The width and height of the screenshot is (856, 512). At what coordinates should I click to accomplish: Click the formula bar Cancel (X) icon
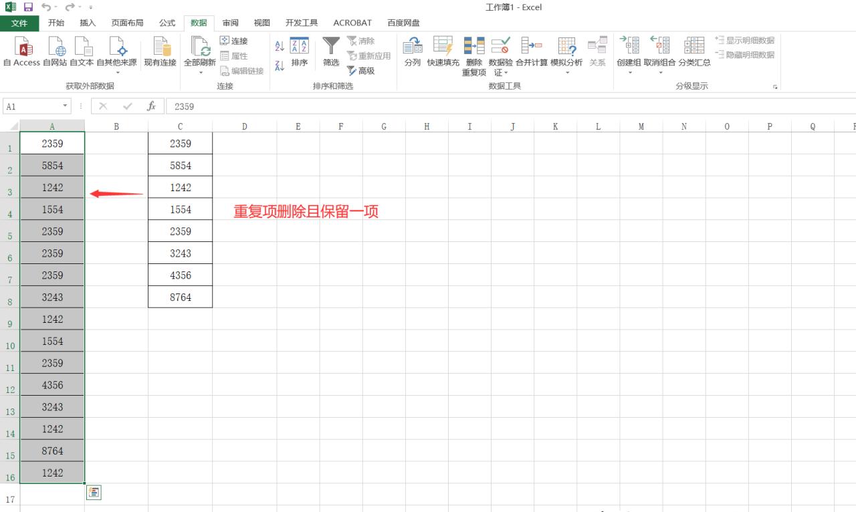click(104, 106)
